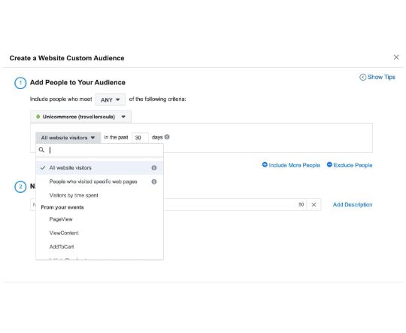Viewport: 406px width, 333px height.
Task: Click the days number input field
Action: 140,138
